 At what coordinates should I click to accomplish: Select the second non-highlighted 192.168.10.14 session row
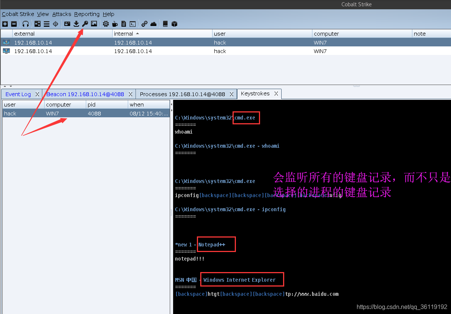(225, 51)
